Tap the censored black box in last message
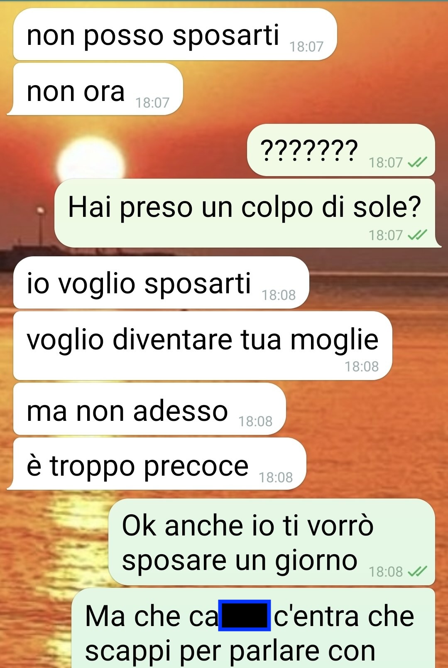 coord(245,615)
